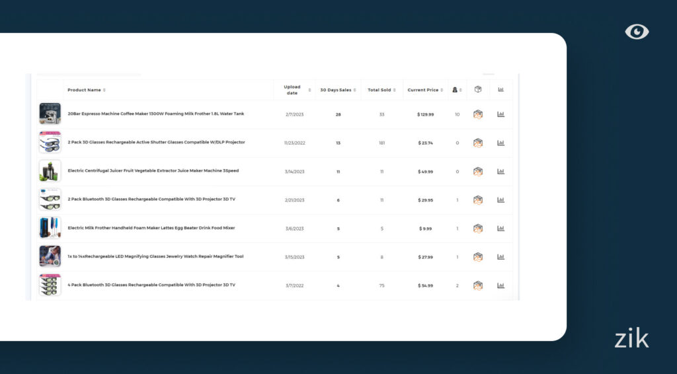Click the eye logo icon in the top right
Screen dimensions: 677x374
point(637,32)
